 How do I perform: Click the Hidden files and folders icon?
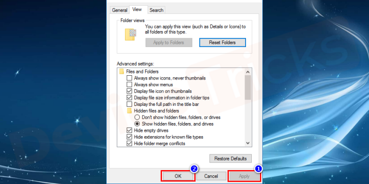click(x=129, y=111)
